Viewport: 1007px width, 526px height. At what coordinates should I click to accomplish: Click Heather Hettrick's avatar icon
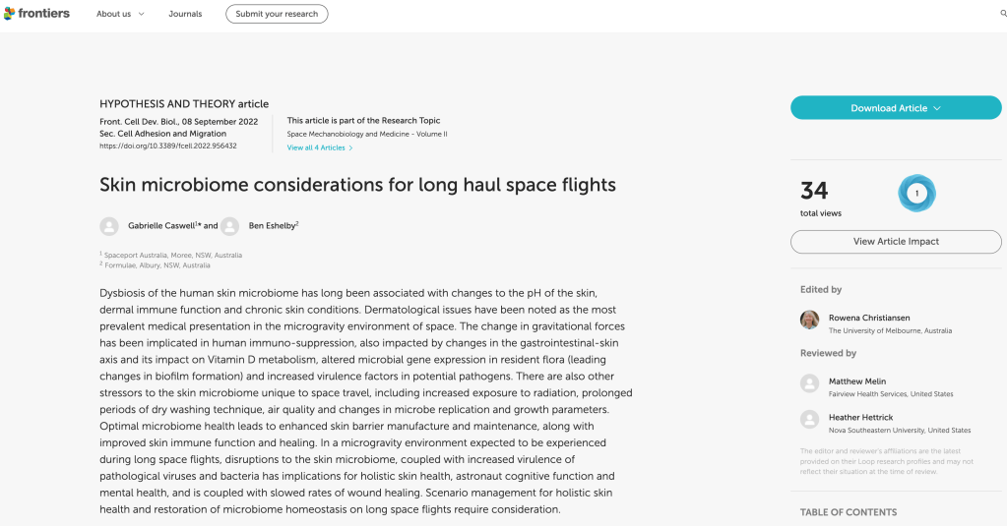click(810, 420)
